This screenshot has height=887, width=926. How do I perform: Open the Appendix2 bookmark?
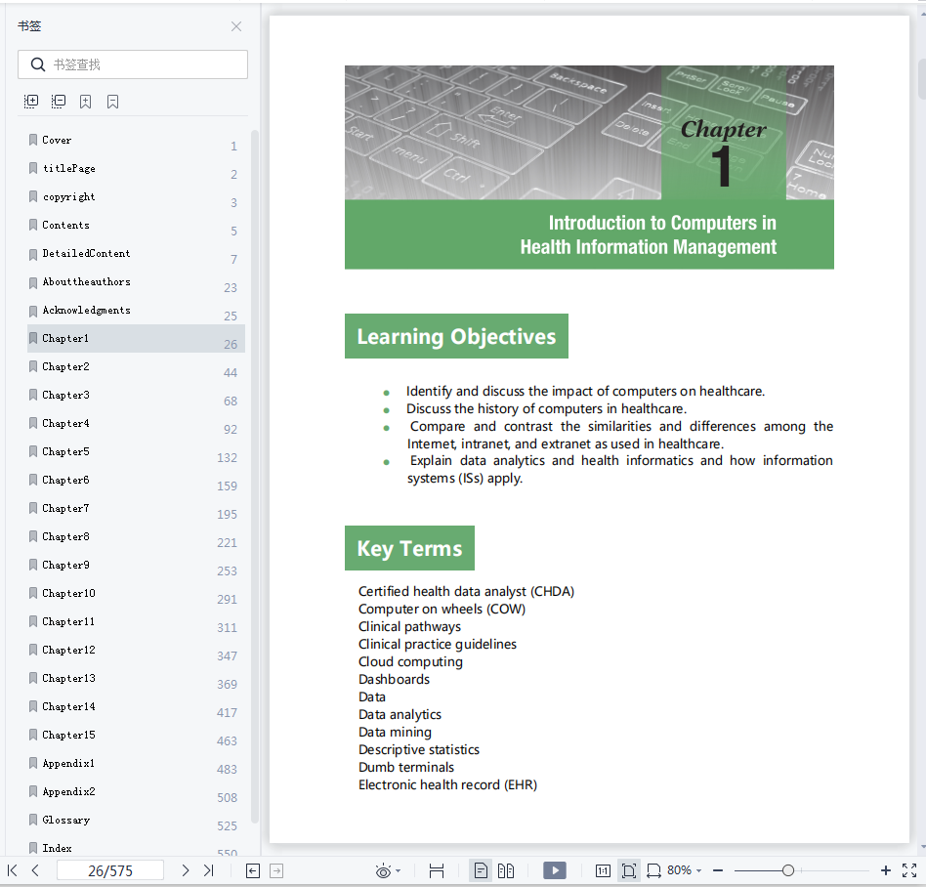click(136, 792)
